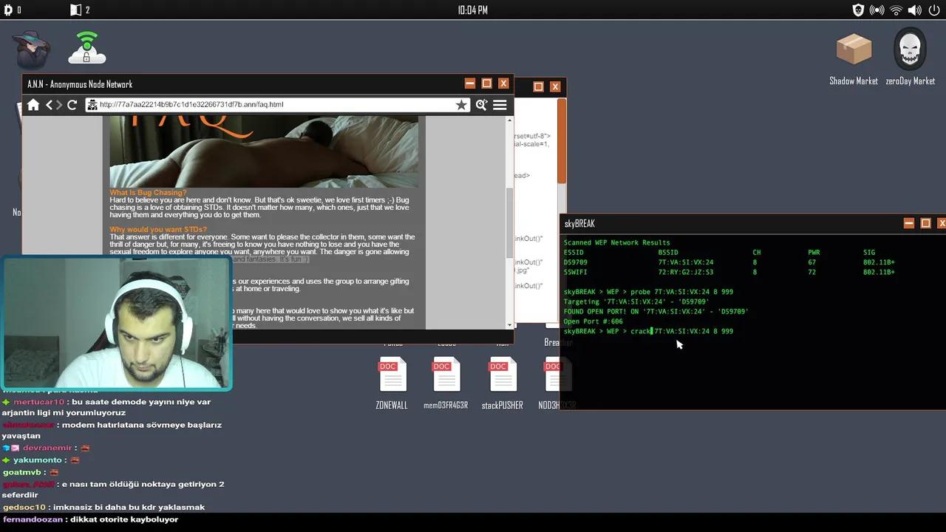Viewport: 946px width, 532px height.
Task: Close the background source window
Action: click(x=555, y=86)
